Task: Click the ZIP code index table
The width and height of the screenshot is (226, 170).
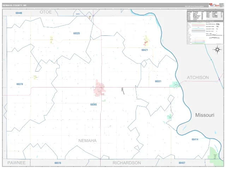Action: (205, 15)
